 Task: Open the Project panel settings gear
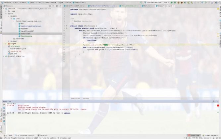click(x=57, y=6)
